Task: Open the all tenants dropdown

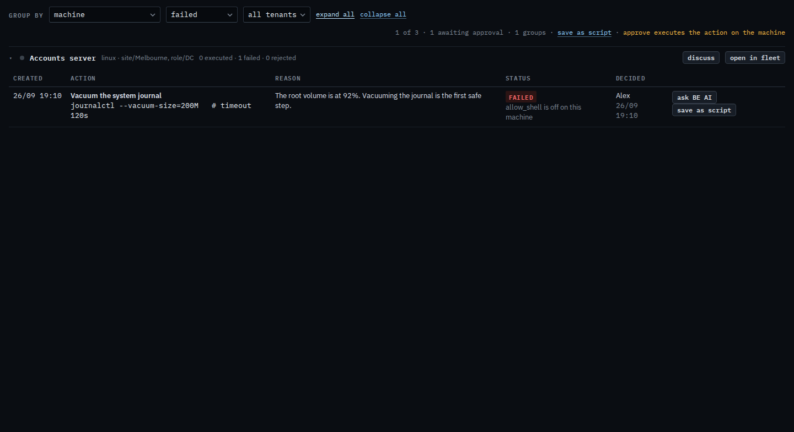Action: click(277, 14)
